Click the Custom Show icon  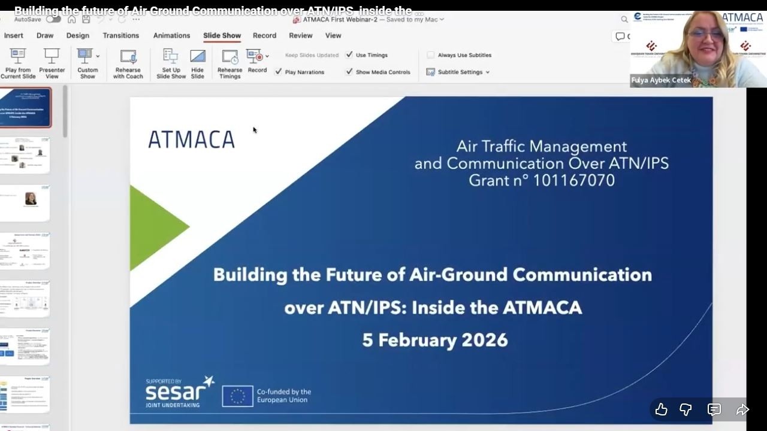[84, 56]
